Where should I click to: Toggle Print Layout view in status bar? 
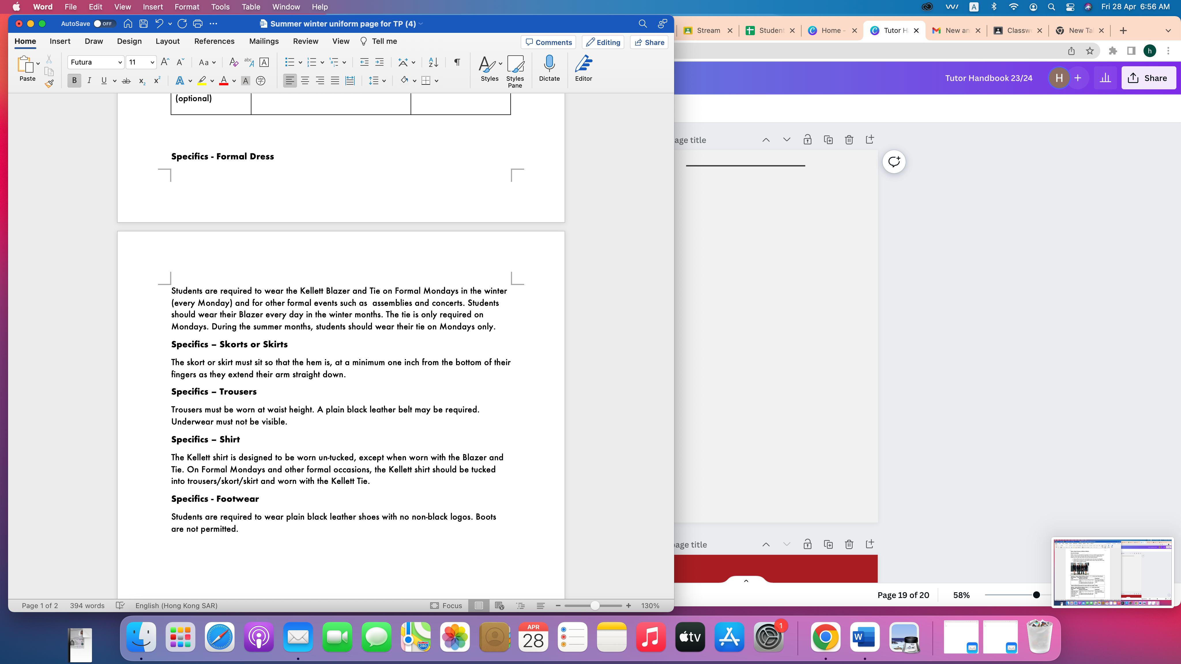point(479,606)
